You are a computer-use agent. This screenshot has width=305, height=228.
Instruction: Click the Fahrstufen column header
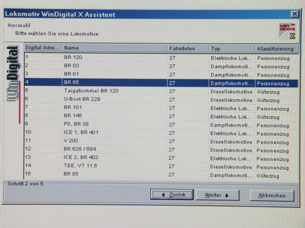(188, 49)
